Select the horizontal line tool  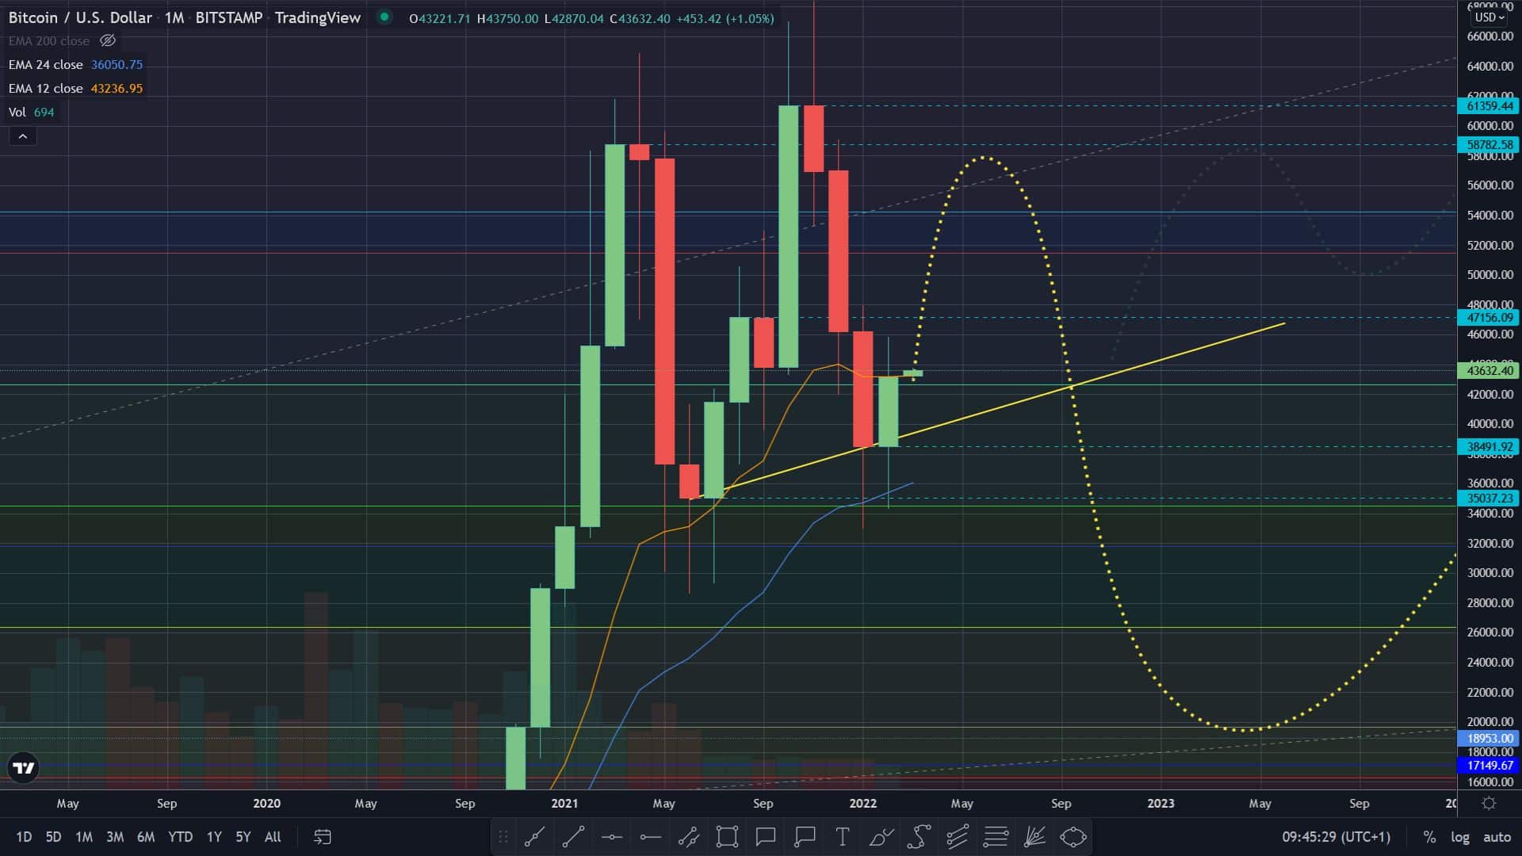pos(612,837)
